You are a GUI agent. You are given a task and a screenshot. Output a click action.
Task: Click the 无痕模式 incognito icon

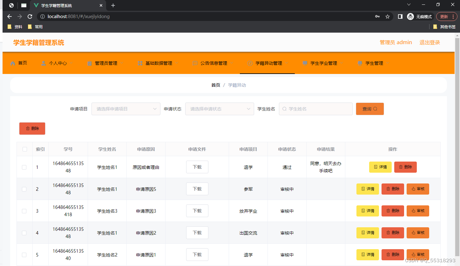tap(410, 17)
